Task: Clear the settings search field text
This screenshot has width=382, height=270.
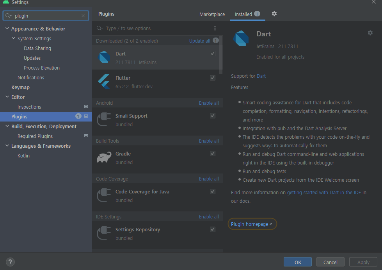Action: click(83, 16)
